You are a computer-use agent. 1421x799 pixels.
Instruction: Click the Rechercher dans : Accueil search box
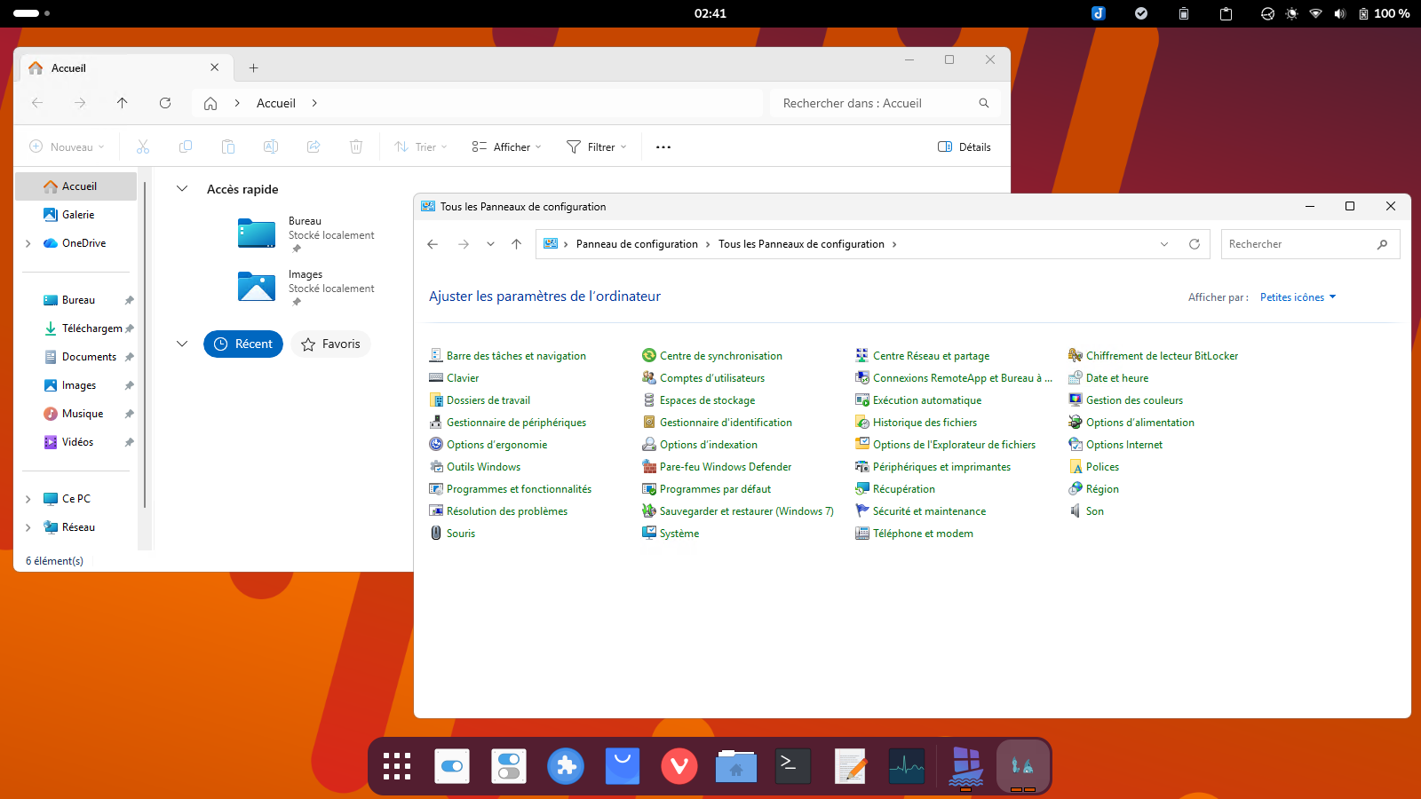875,103
